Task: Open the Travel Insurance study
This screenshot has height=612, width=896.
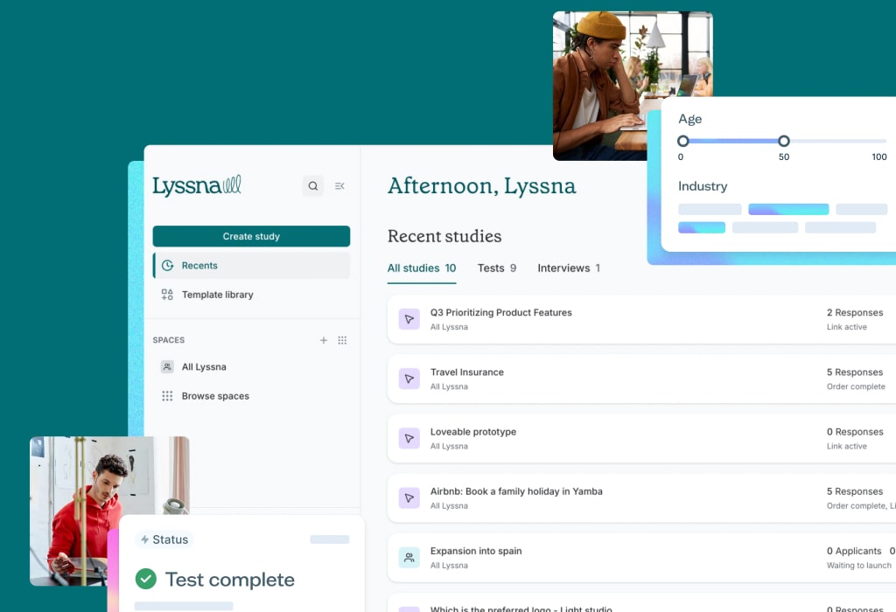Action: click(641, 379)
